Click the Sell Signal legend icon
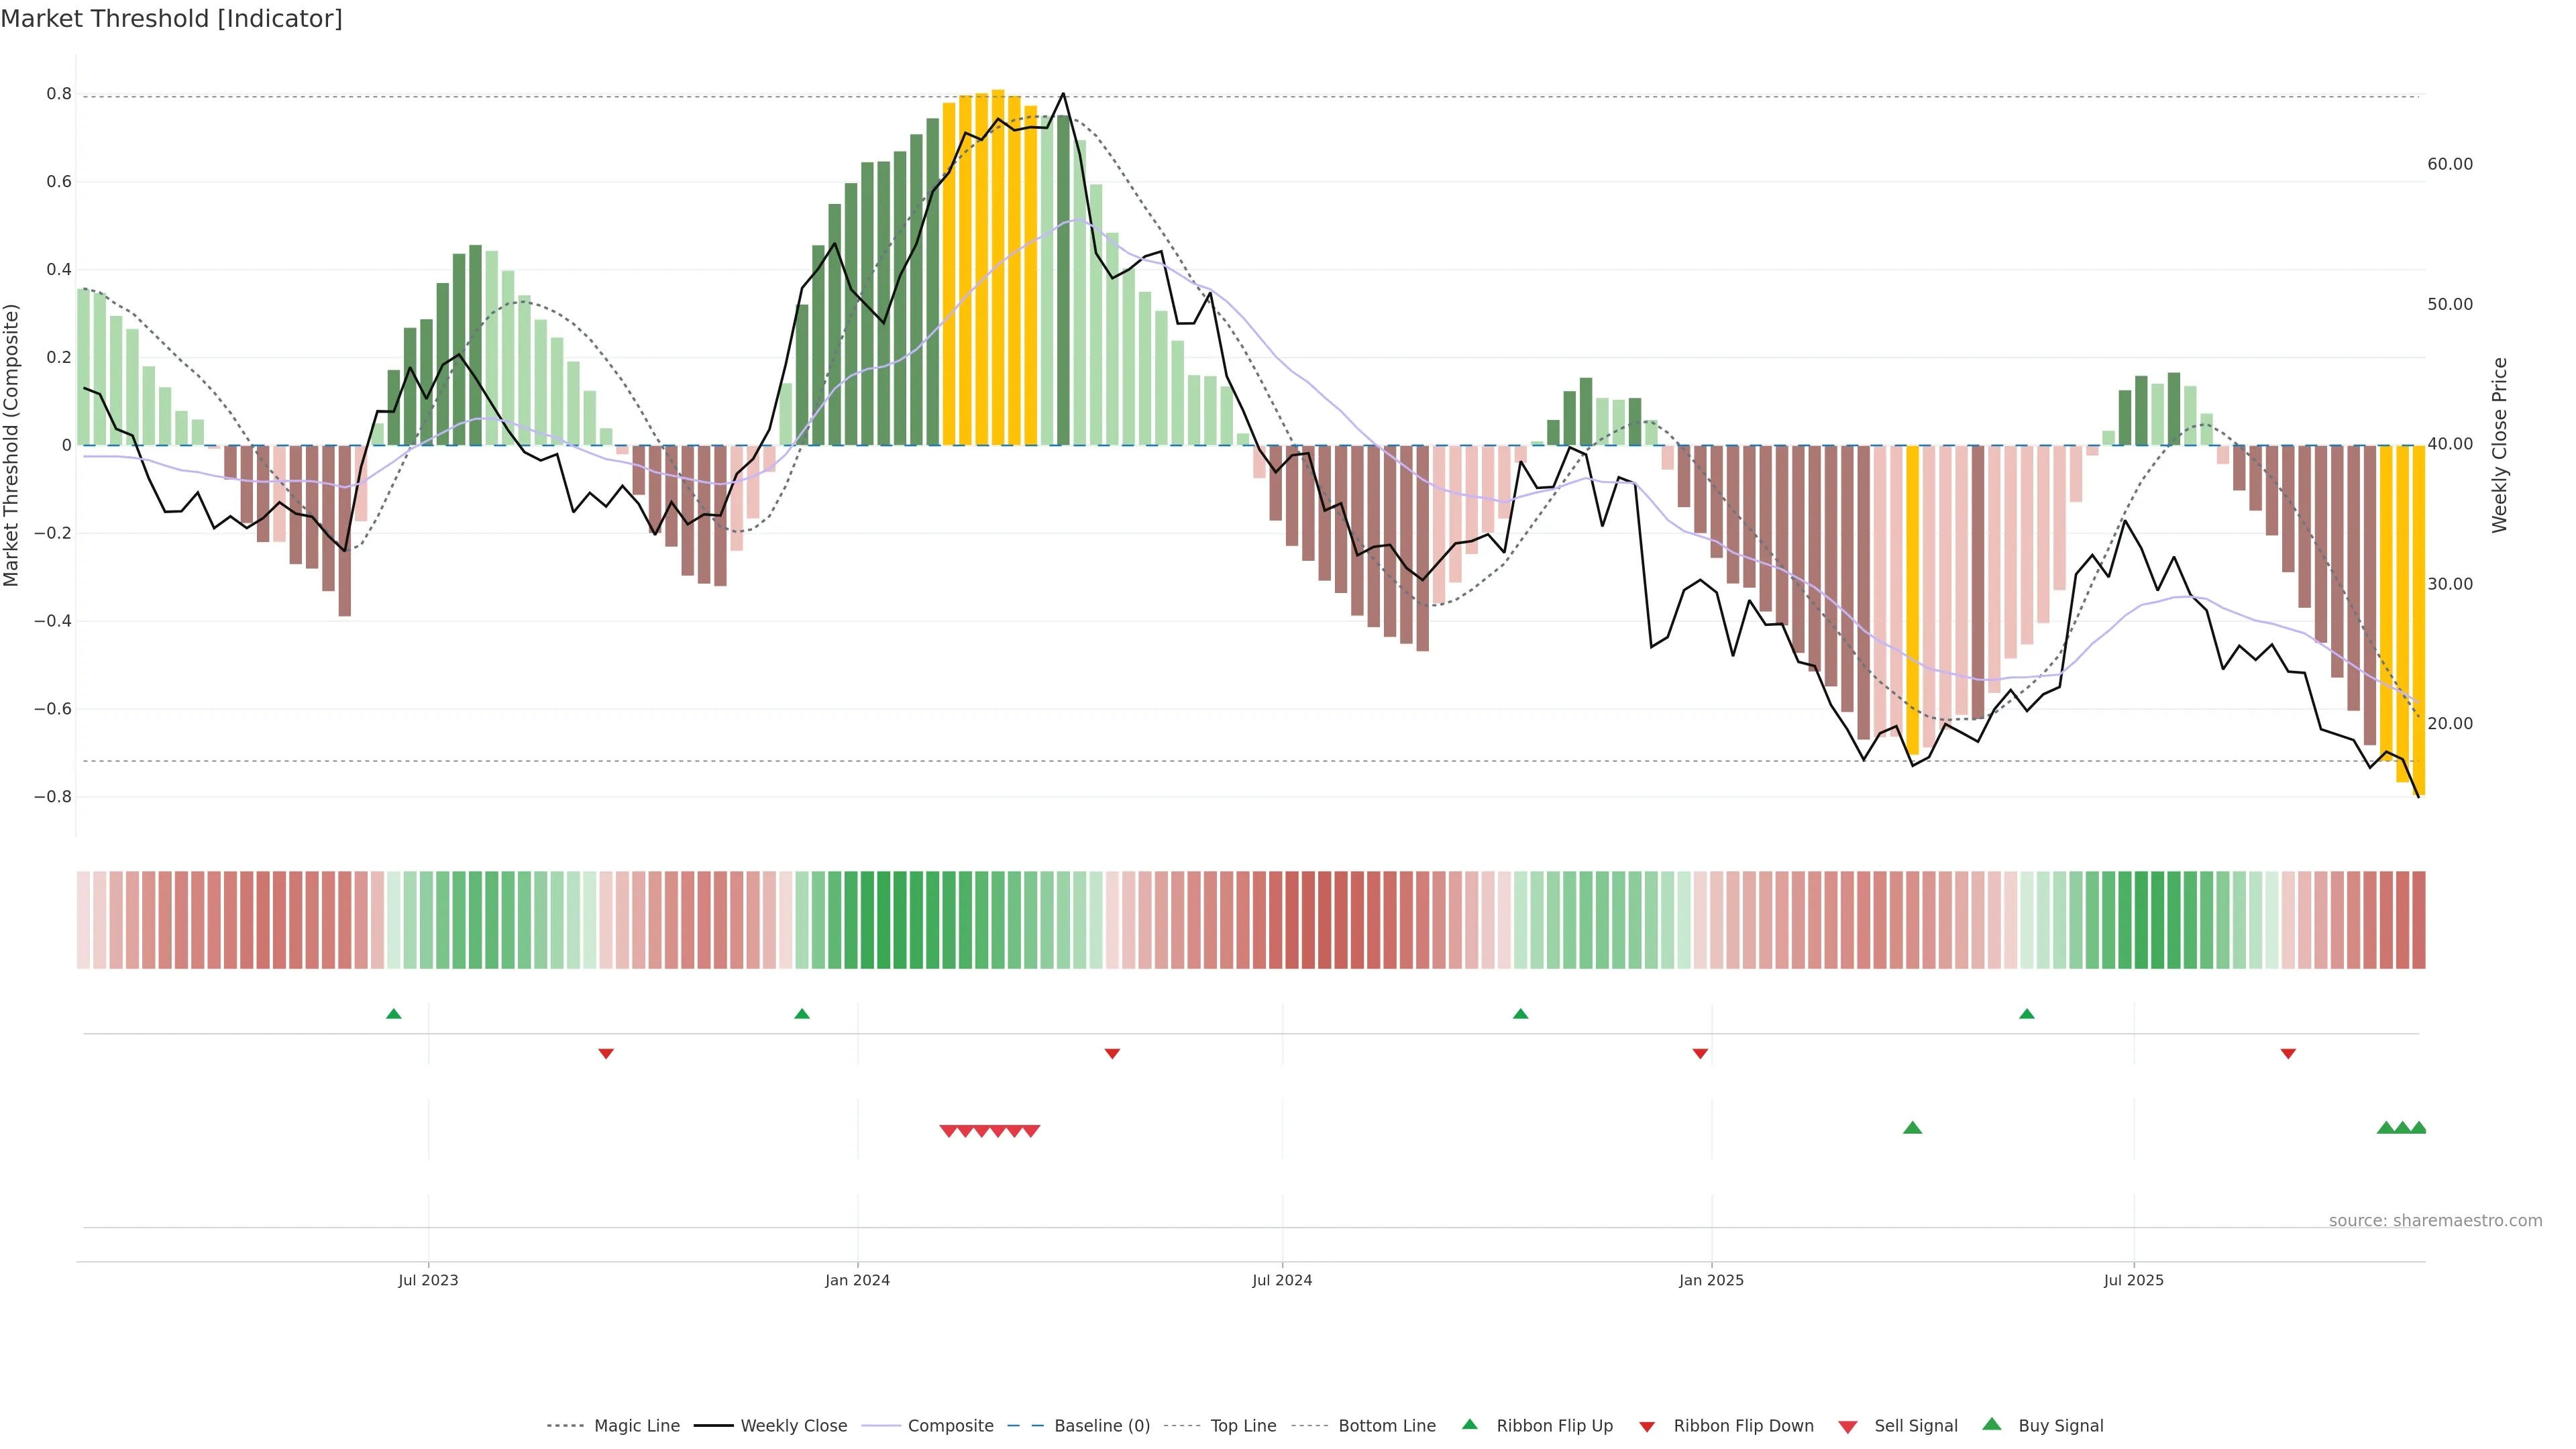This screenshot has height=1449, width=2576. pos(1848,1427)
